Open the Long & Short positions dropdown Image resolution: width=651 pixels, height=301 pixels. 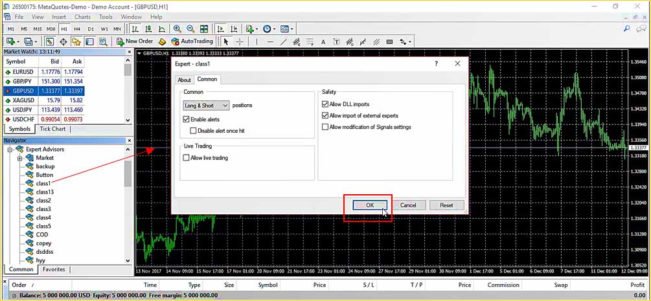207,106
